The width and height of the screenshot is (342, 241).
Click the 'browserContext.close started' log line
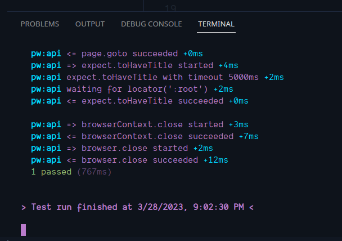[x=139, y=124]
